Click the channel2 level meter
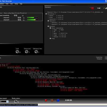The image size is (107, 107). click(33, 20)
